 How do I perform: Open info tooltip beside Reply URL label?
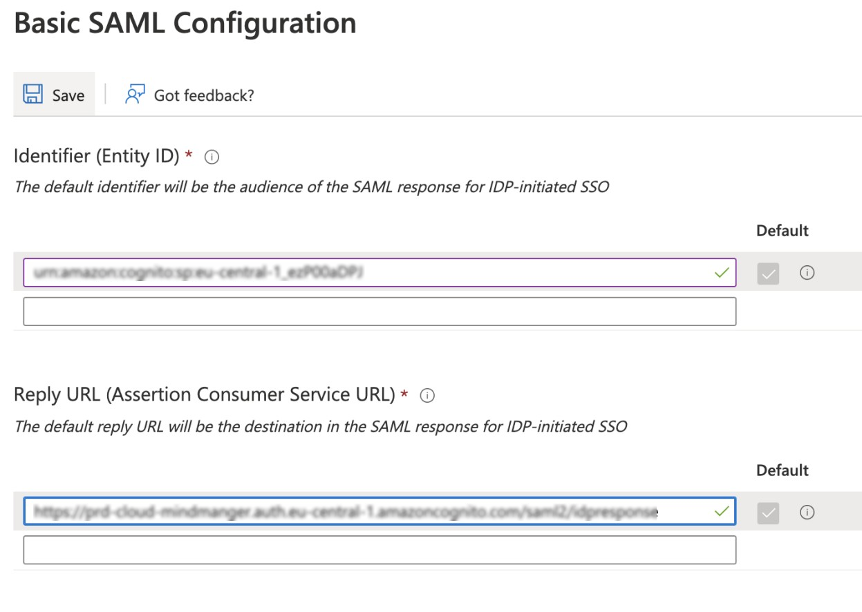[x=427, y=396]
